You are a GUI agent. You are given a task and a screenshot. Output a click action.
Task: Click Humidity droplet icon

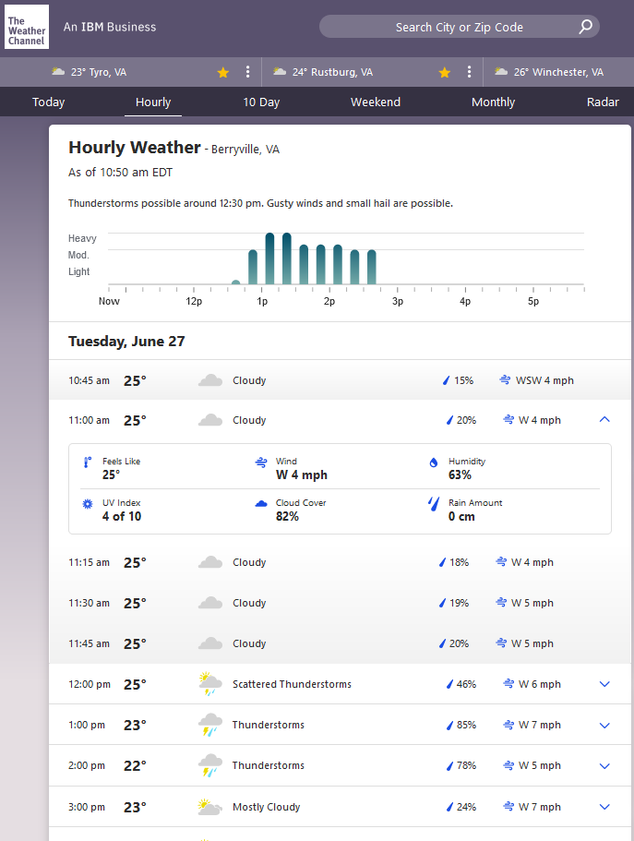434,463
